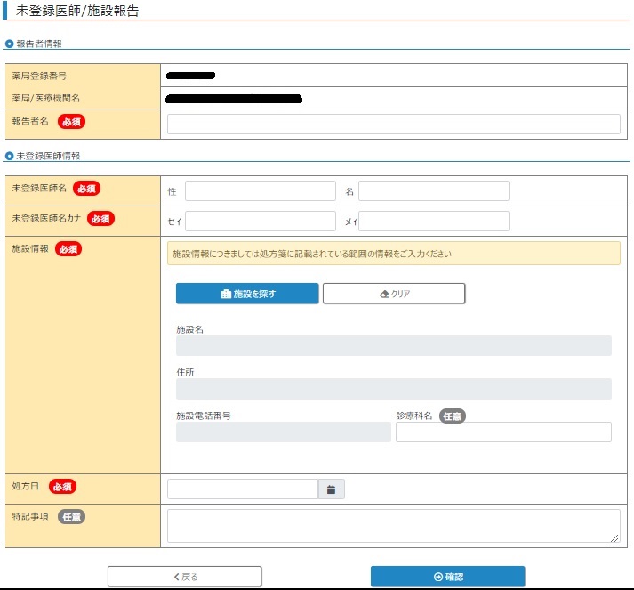The image size is (634, 590).
Task: Click the greyed 施設名 field
Action: point(393,346)
